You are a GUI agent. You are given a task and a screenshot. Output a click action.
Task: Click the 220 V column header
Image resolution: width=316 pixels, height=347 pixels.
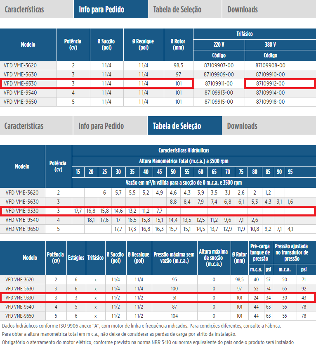tap(219, 45)
